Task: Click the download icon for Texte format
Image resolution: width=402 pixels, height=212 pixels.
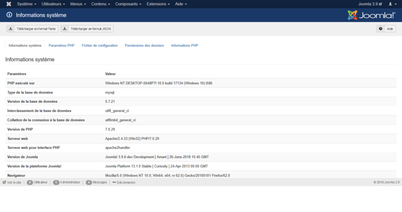Action: click(11, 29)
